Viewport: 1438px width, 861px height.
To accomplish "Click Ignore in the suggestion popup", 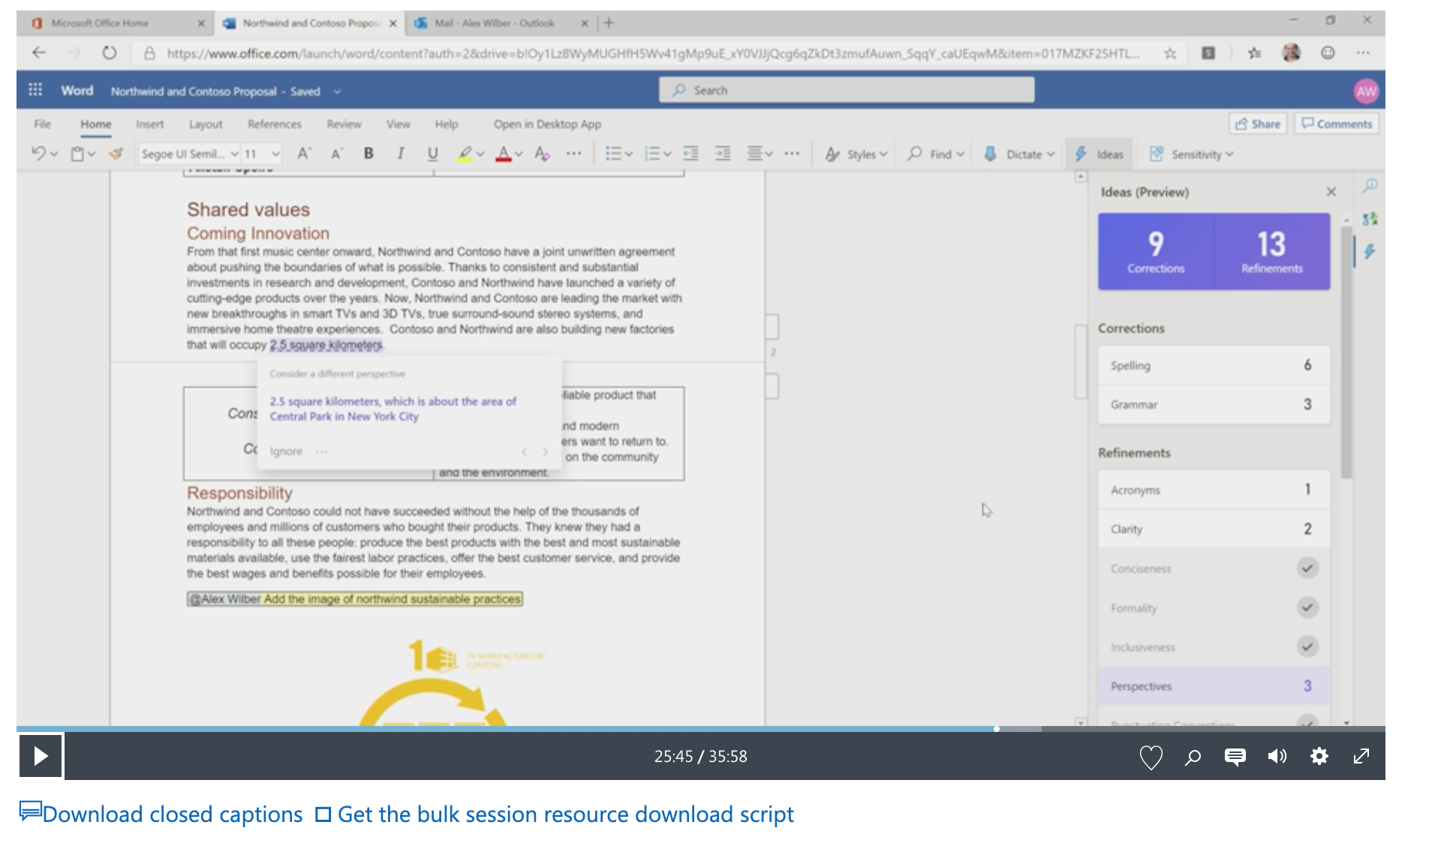I will [x=286, y=451].
